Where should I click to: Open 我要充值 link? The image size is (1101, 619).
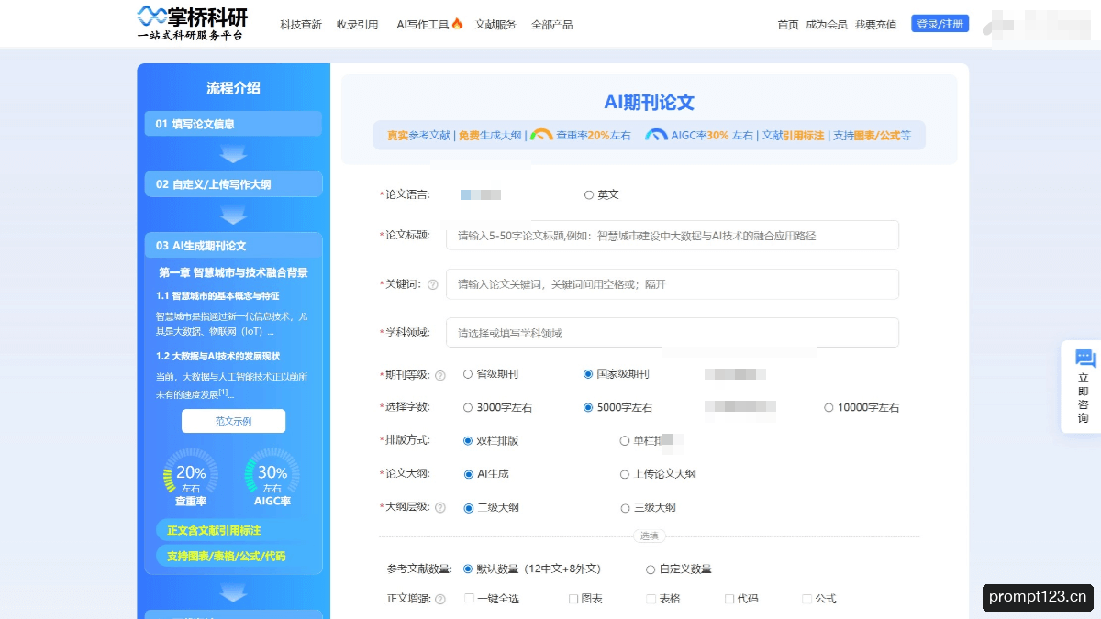(875, 25)
